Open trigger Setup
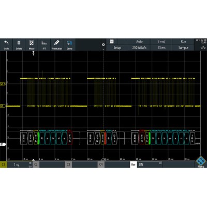207x207 pixels. [117, 48]
